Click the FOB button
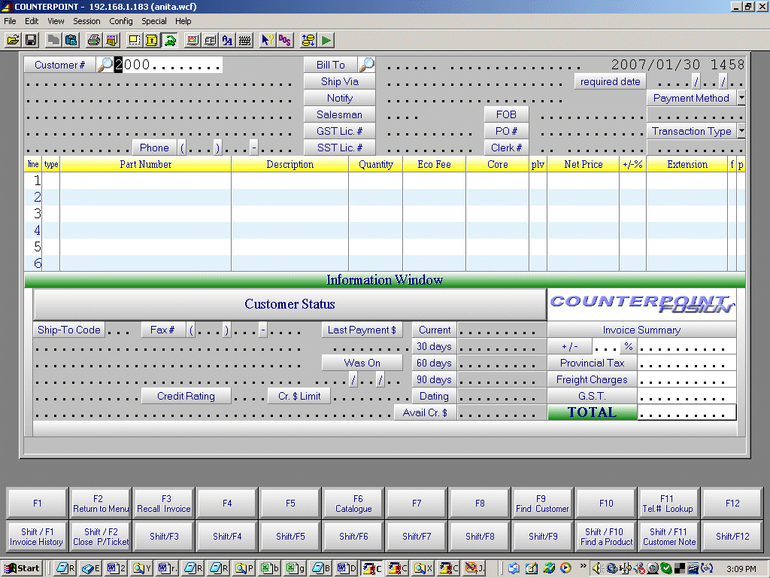The image size is (770, 578). click(506, 114)
